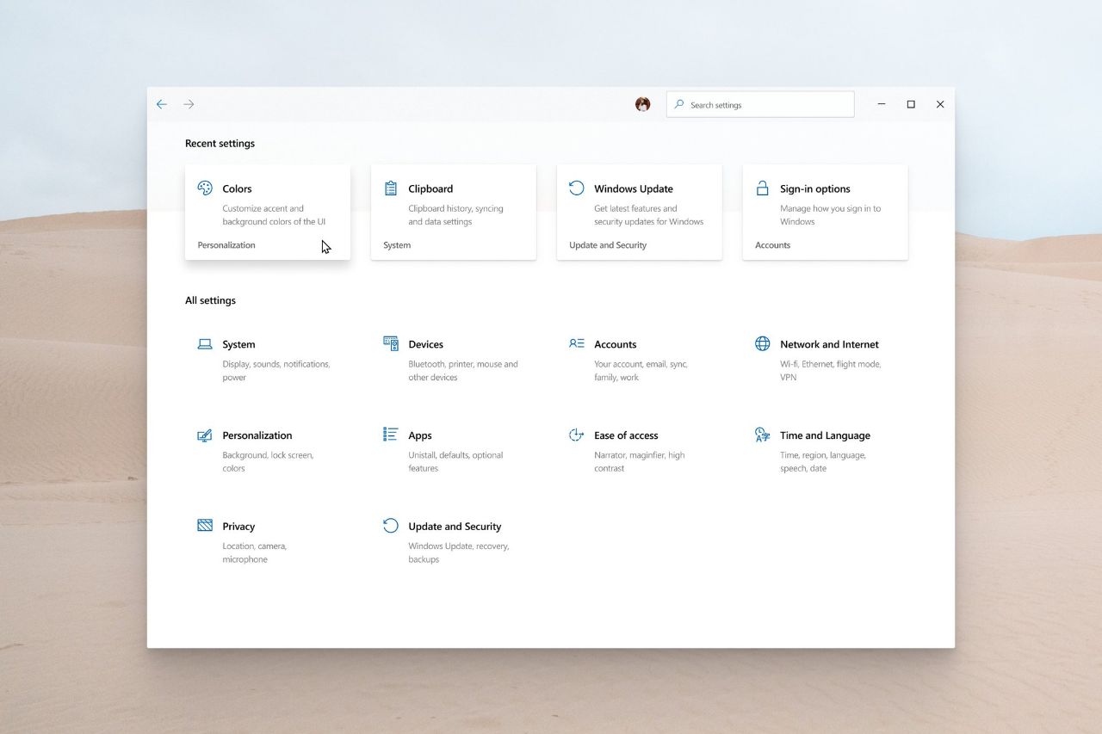Click 'Display, sounds, notifications, power' text
The height and width of the screenshot is (734, 1102).
[276, 371]
